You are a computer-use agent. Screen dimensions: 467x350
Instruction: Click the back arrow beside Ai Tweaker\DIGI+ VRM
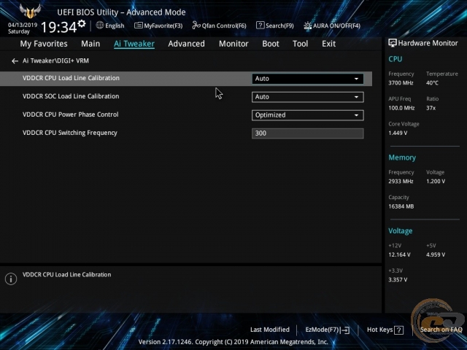pos(15,61)
